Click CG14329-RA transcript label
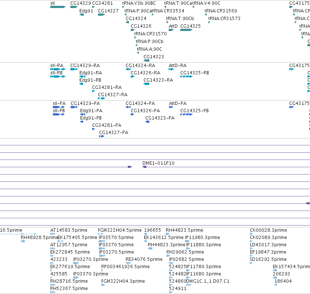The width and height of the screenshot is (310, 294). tap(85, 66)
